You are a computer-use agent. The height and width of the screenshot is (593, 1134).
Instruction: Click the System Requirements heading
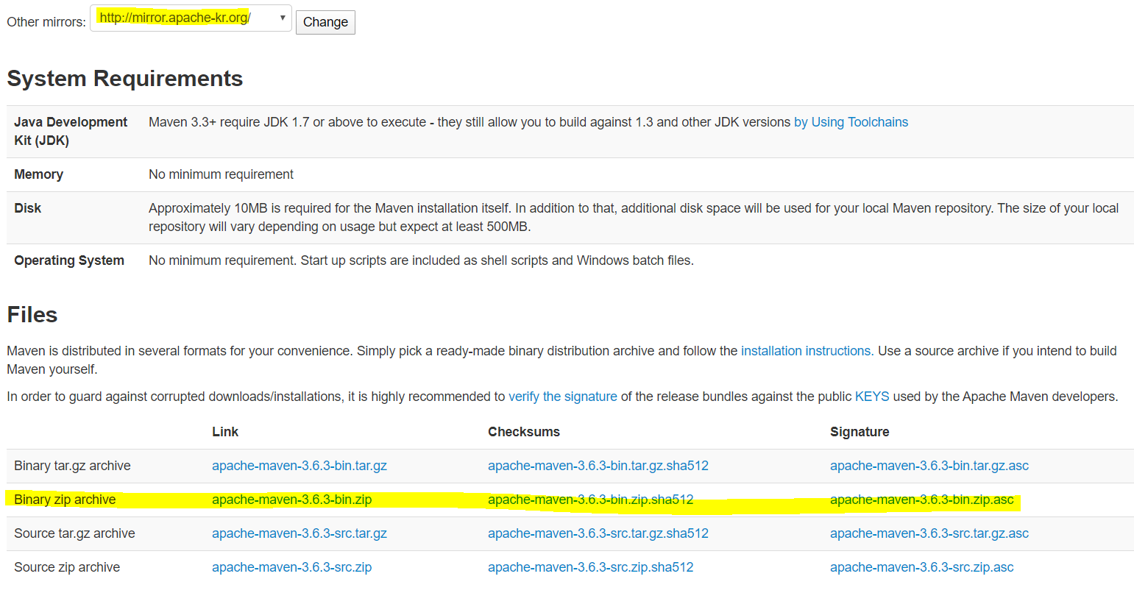pos(125,79)
